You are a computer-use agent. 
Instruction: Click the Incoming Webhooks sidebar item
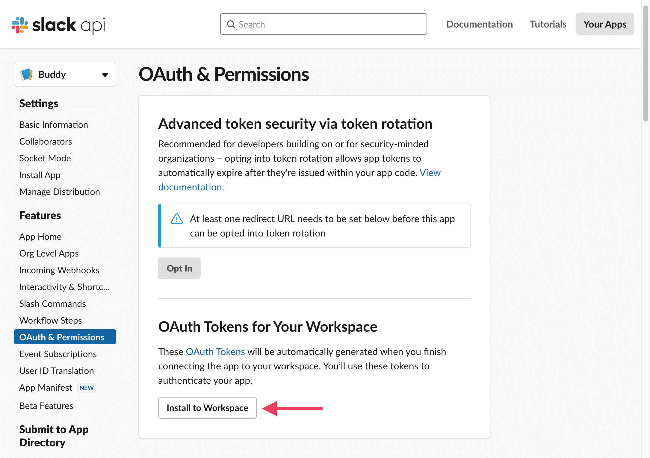coord(59,270)
